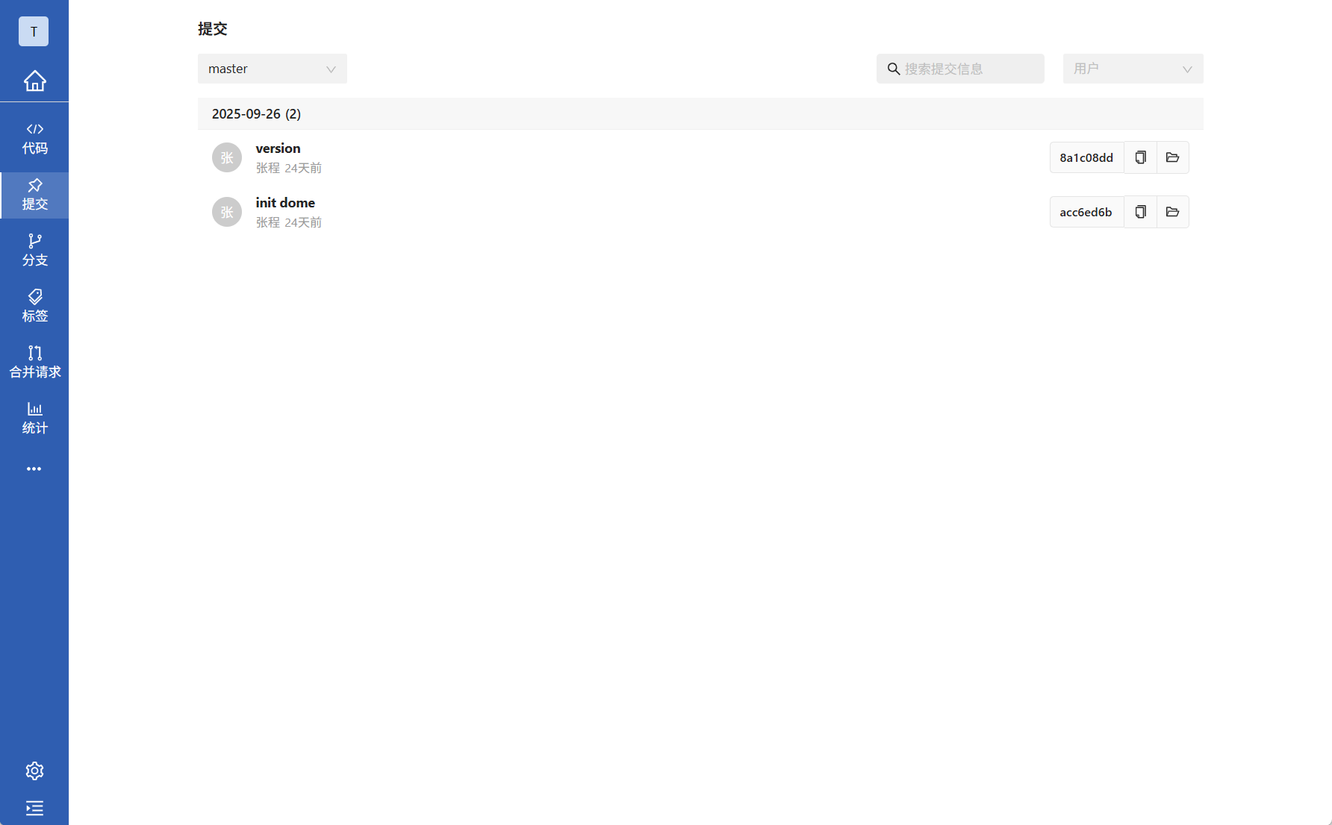Viewport: 1332px width, 825px height.
Task: Copy commit hash acc6ed6b
Action: (x=1140, y=212)
